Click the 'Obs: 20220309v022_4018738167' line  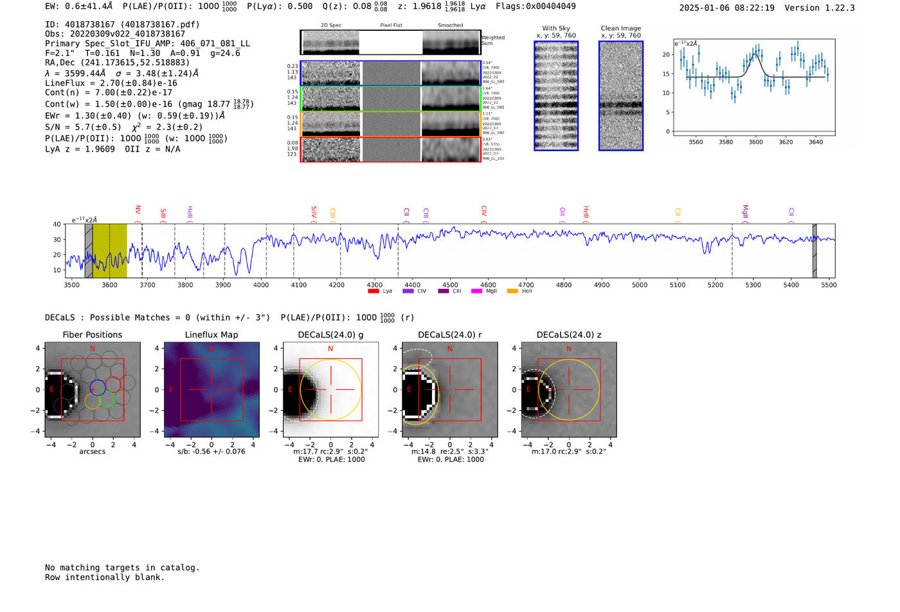coord(115,34)
